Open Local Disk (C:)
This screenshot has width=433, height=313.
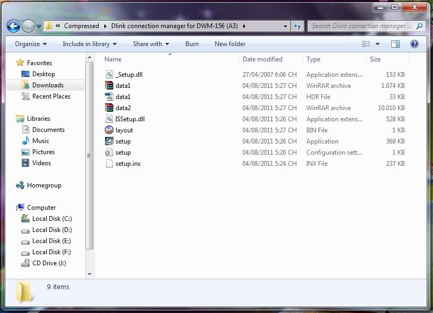[x=52, y=219]
